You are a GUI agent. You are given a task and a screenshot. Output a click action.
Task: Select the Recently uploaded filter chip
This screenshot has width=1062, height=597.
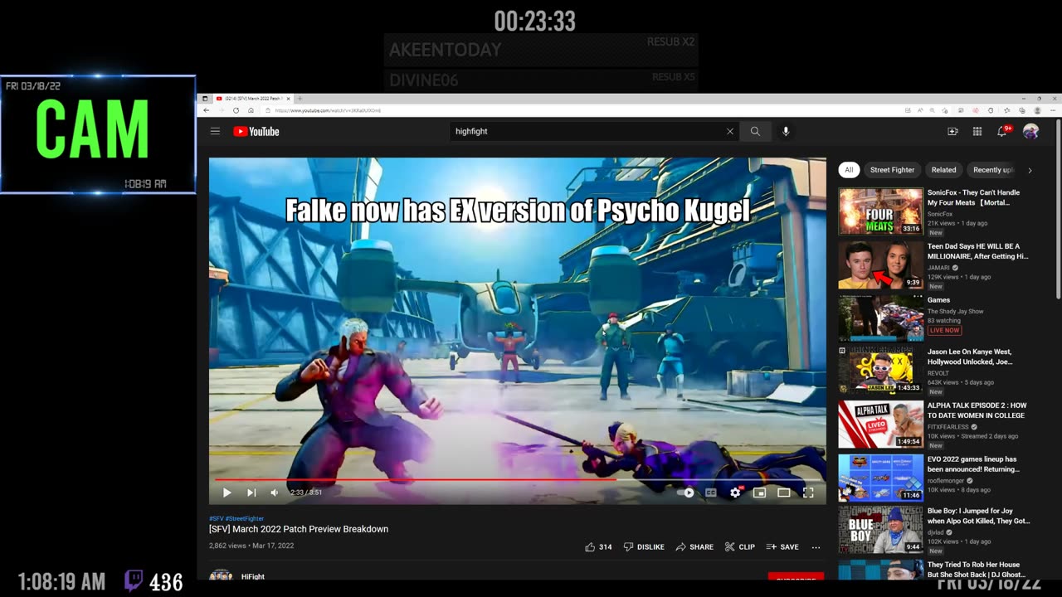[x=993, y=170]
